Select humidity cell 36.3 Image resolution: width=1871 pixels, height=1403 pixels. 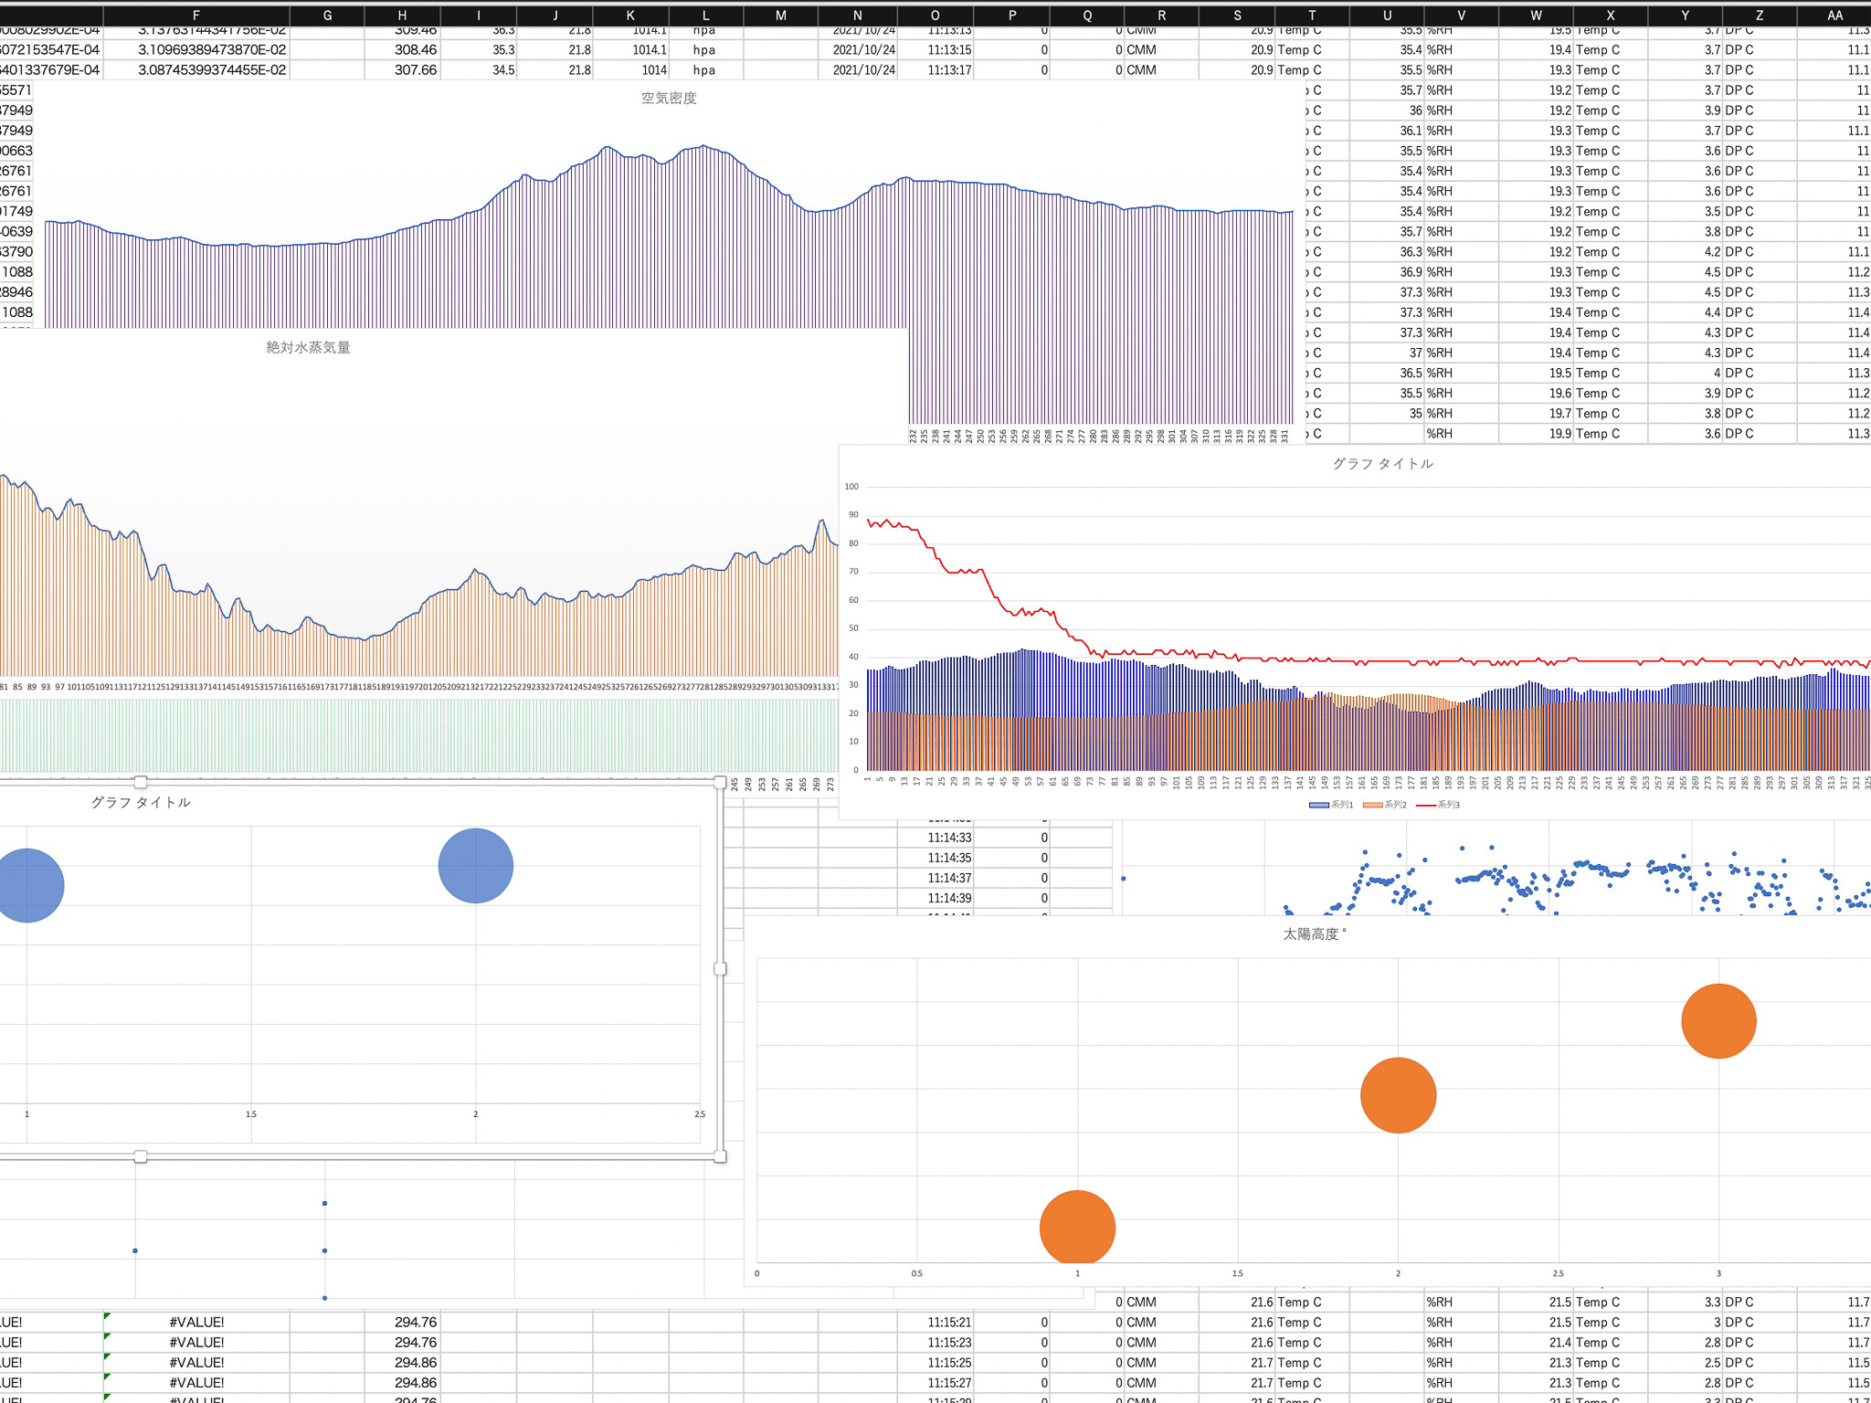click(1387, 252)
